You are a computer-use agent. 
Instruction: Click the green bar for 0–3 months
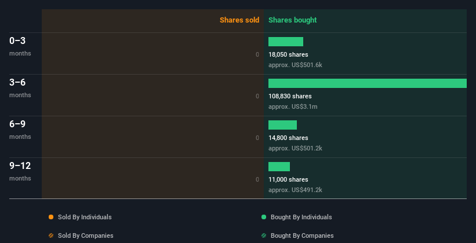(x=286, y=42)
